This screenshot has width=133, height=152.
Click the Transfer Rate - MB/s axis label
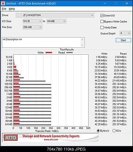pyautogui.click(x=47, y=131)
